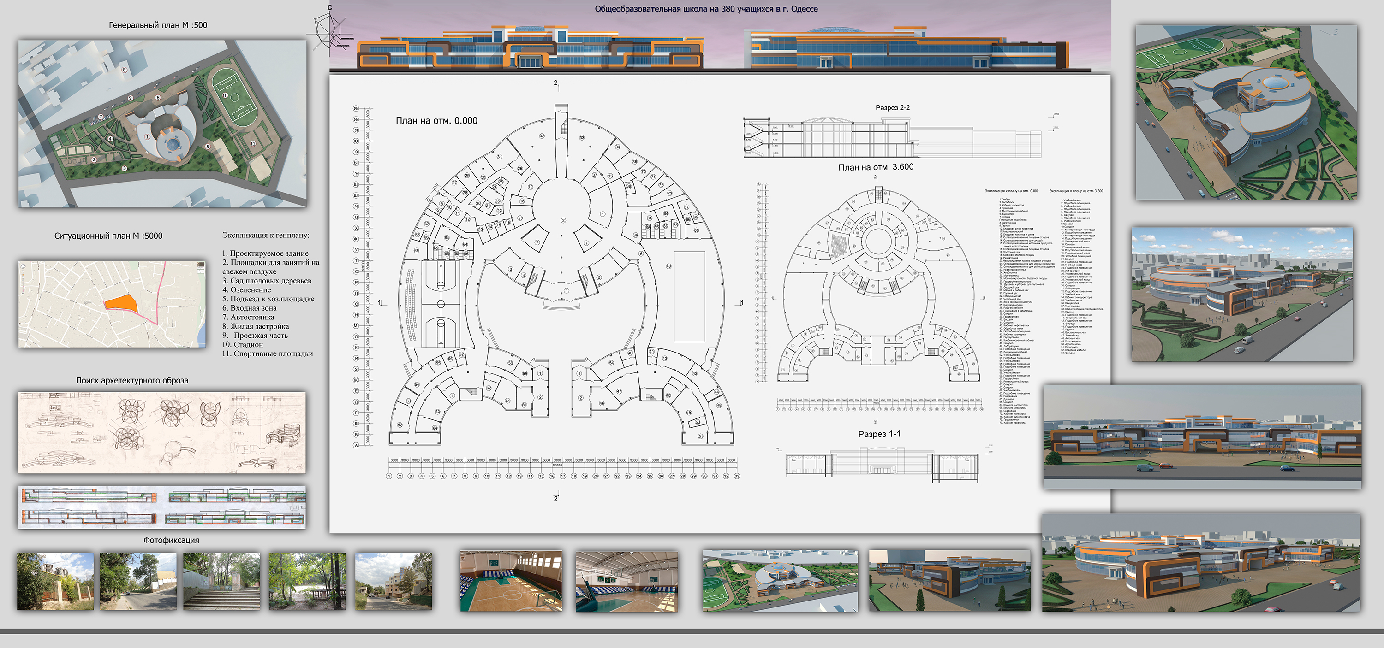Click the heading "Фотофиксация"
This screenshot has width=1384, height=648.
click(x=172, y=541)
